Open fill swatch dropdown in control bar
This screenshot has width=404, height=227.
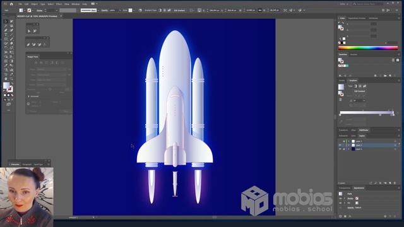[25, 10]
